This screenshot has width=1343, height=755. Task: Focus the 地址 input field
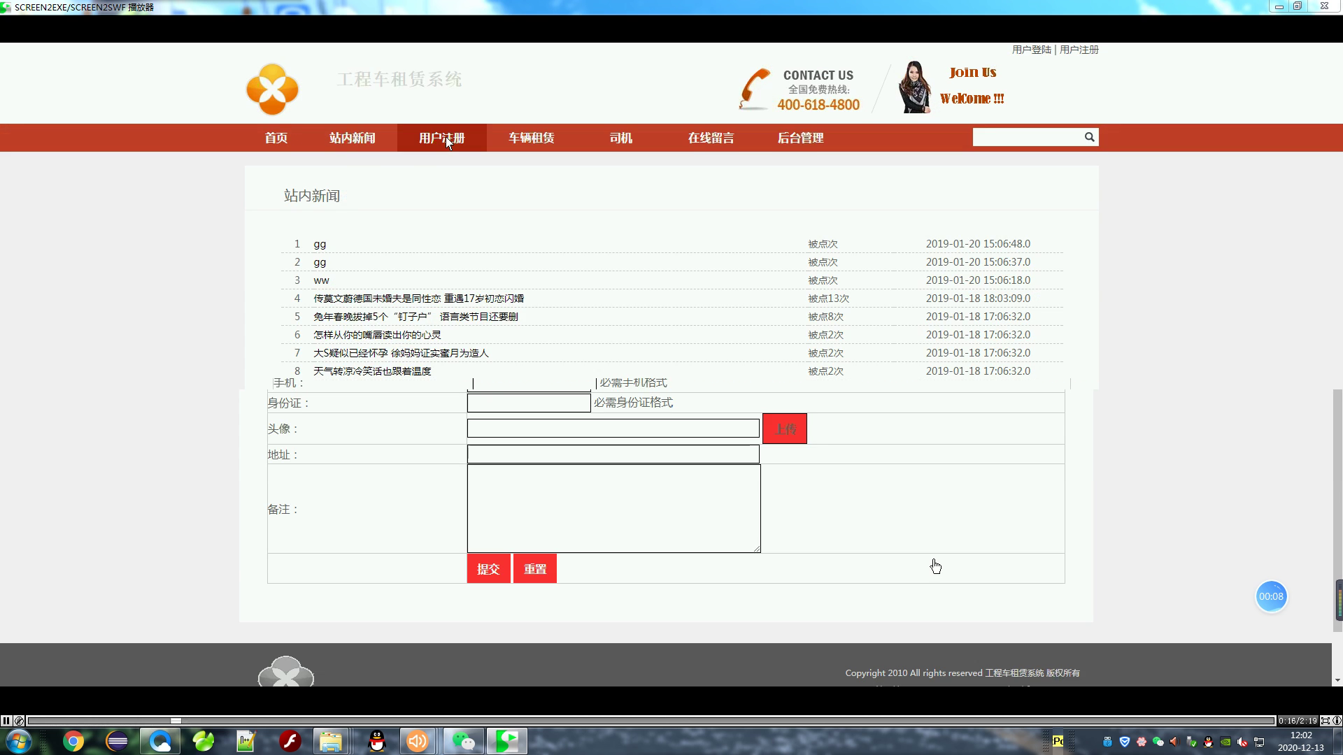click(x=613, y=454)
